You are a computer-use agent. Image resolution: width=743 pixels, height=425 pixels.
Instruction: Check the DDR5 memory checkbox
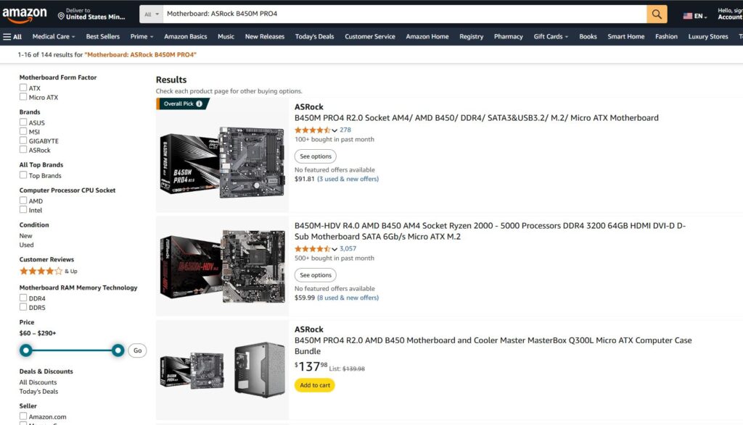click(23, 307)
